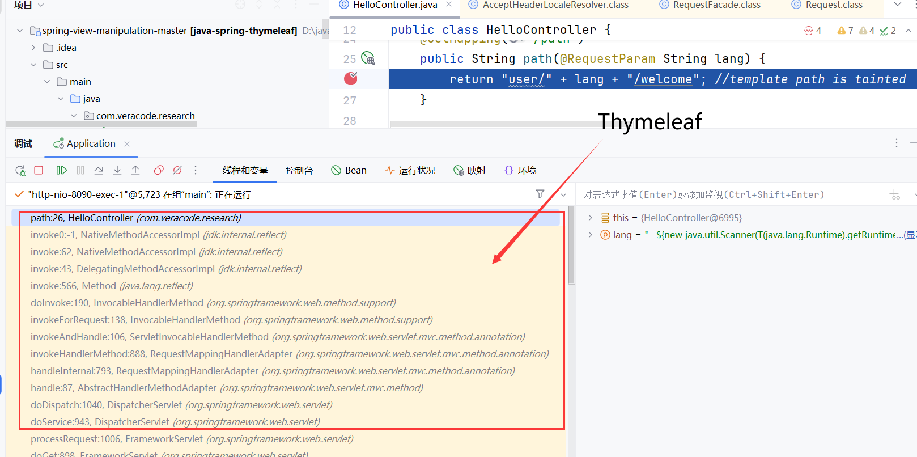Image resolution: width=917 pixels, height=457 pixels.
Task: Collapse the src folder in project tree
Action: pyautogui.click(x=33, y=65)
